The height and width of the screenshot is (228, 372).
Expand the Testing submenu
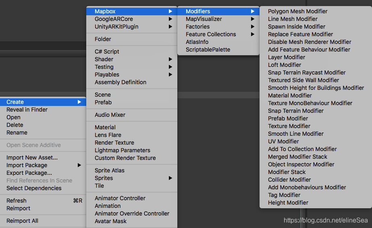(132, 67)
